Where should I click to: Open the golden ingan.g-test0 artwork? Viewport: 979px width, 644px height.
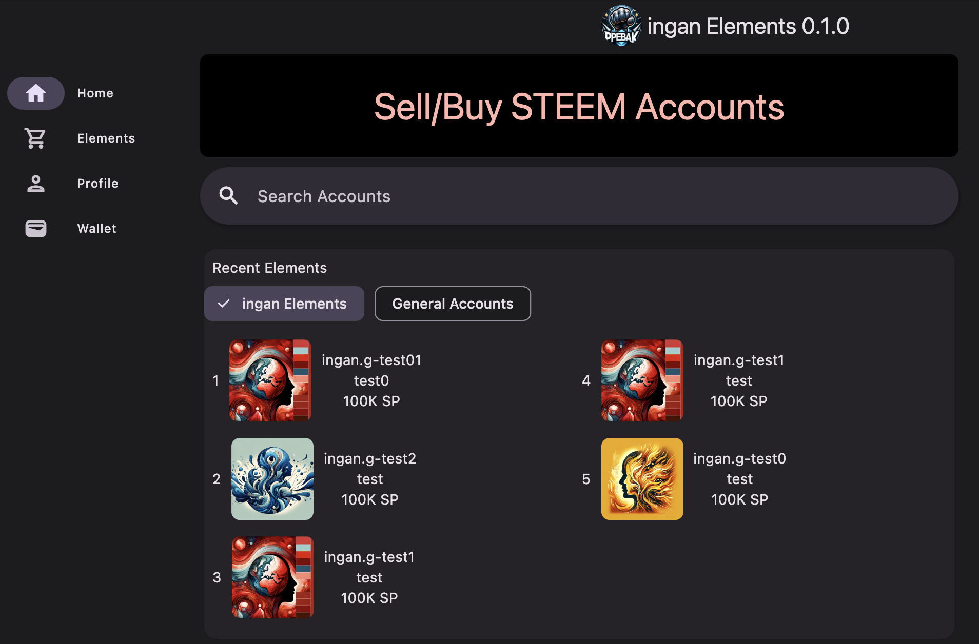click(x=642, y=479)
